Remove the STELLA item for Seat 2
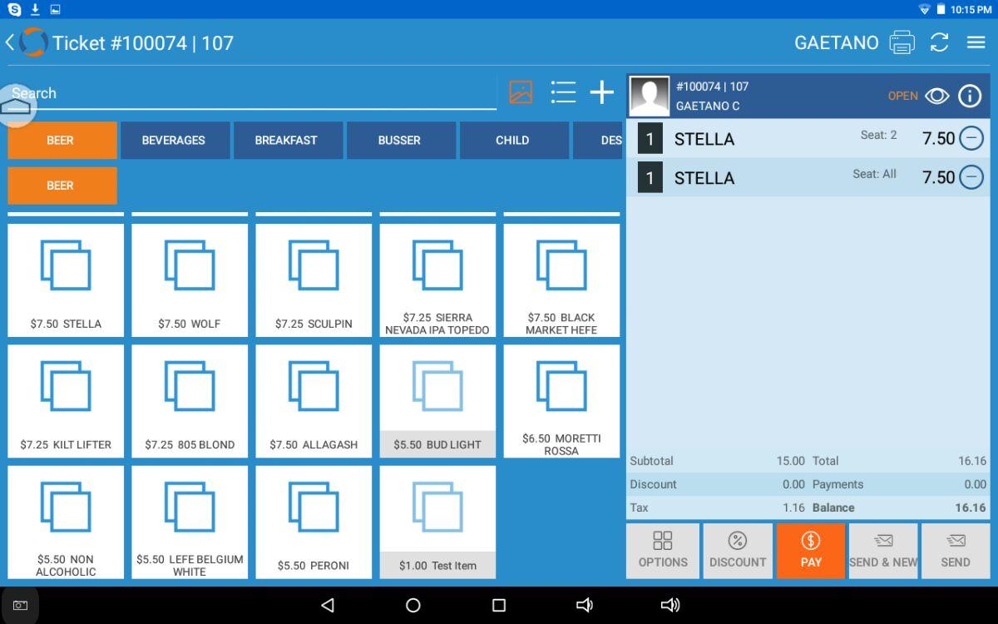The height and width of the screenshot is (624, 998). (971, 138)
